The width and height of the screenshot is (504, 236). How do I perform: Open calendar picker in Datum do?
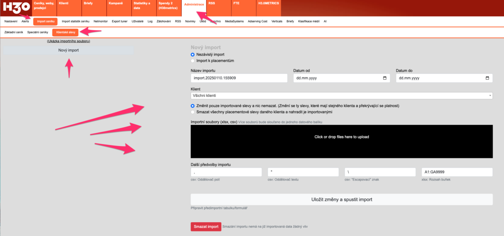487,78
